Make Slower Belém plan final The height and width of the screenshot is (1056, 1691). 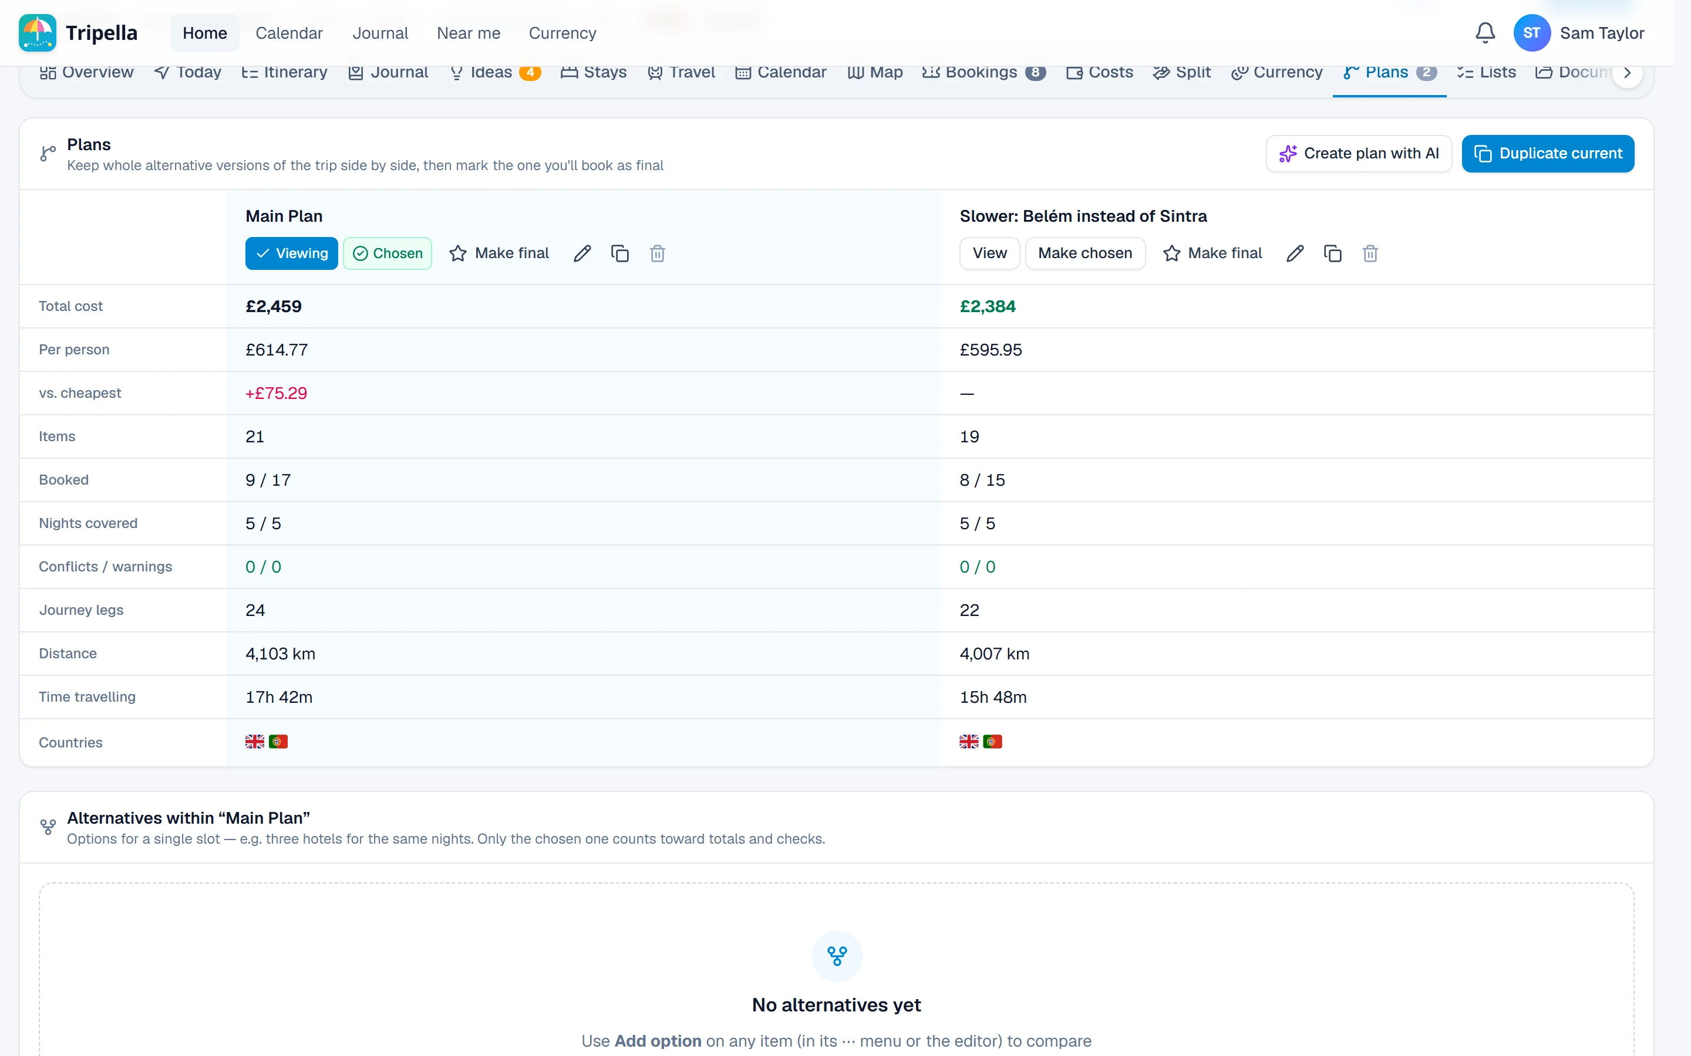(1212, 253)
